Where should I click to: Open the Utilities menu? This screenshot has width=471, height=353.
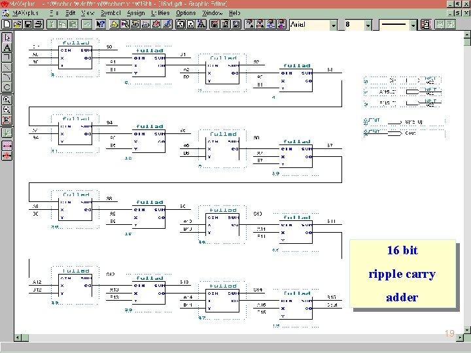tap(160, 13)
